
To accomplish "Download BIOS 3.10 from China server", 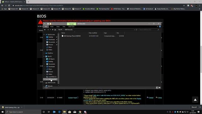I will pyautogui.click(x=159, y=98).
